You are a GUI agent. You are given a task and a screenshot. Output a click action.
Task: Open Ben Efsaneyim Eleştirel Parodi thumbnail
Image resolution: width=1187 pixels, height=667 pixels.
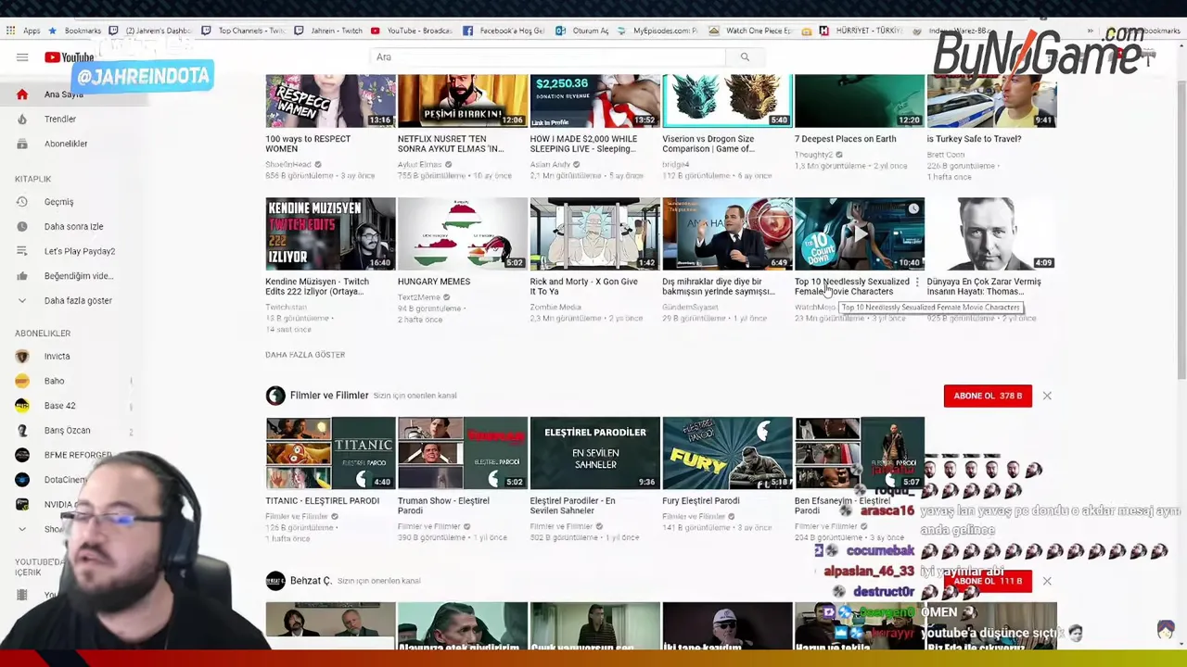coord(859,453)
